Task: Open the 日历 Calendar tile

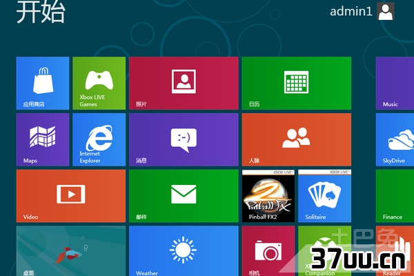Action: [297, 83]
